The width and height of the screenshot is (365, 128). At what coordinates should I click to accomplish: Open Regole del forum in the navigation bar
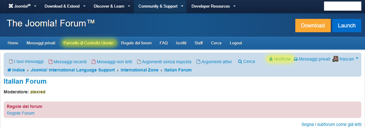(136, 43)
